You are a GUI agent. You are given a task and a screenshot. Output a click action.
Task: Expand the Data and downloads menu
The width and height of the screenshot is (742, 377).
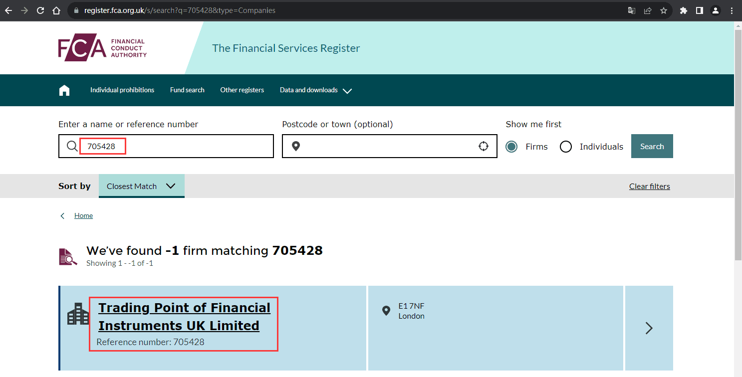[316, 90]
